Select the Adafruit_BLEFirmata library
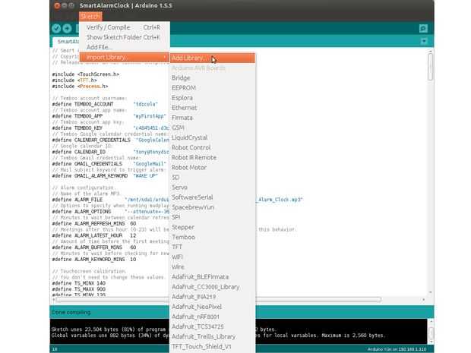 click(x=213, y=277)
